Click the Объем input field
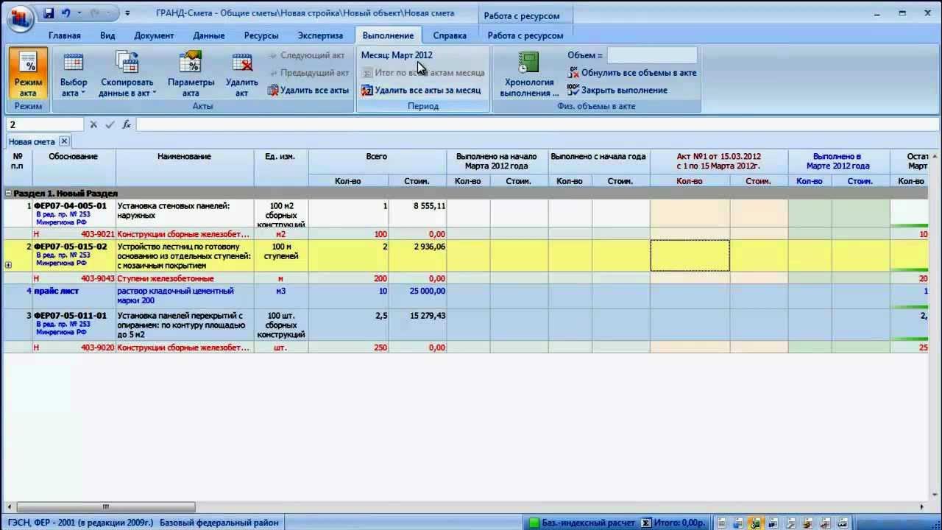The width and height of the screenshot is (942, 530). pos(652,55)
